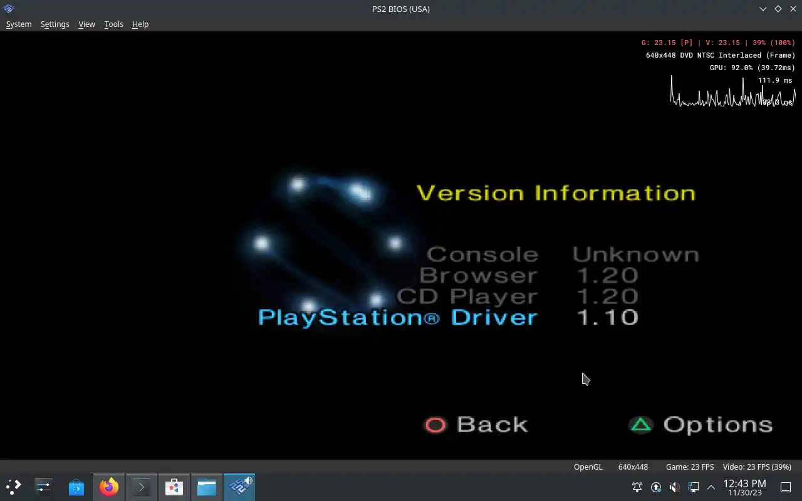Open the notifications bell tray icon
The width and height of the screenshot is (802, 501).
click(x=637, y=487)
